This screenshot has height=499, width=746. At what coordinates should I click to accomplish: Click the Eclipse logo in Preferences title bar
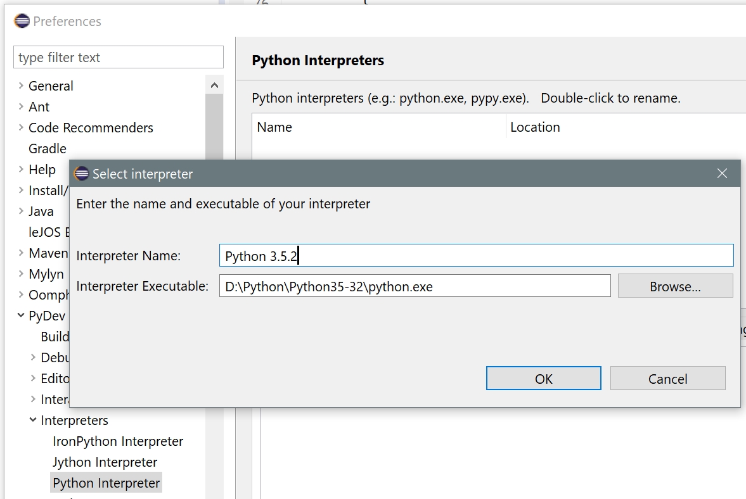(x=22, y=20)
